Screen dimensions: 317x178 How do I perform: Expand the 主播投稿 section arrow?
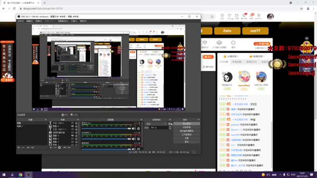point(238,56)
